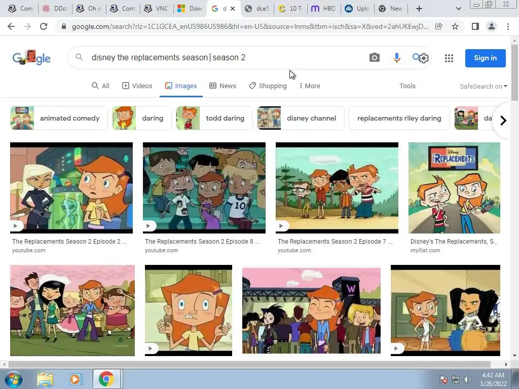Click the volume speaker tray icon
This screenshot has width=519, height=389.
467,379
